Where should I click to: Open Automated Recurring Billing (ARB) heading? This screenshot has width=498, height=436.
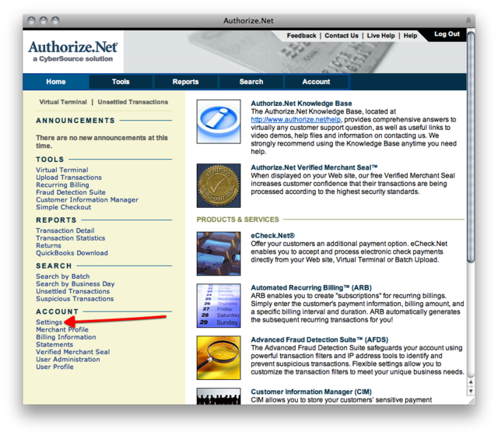[311, 287]
